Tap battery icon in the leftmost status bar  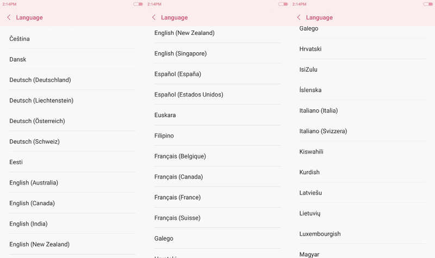pyautogui.click(x=138, y=4)
